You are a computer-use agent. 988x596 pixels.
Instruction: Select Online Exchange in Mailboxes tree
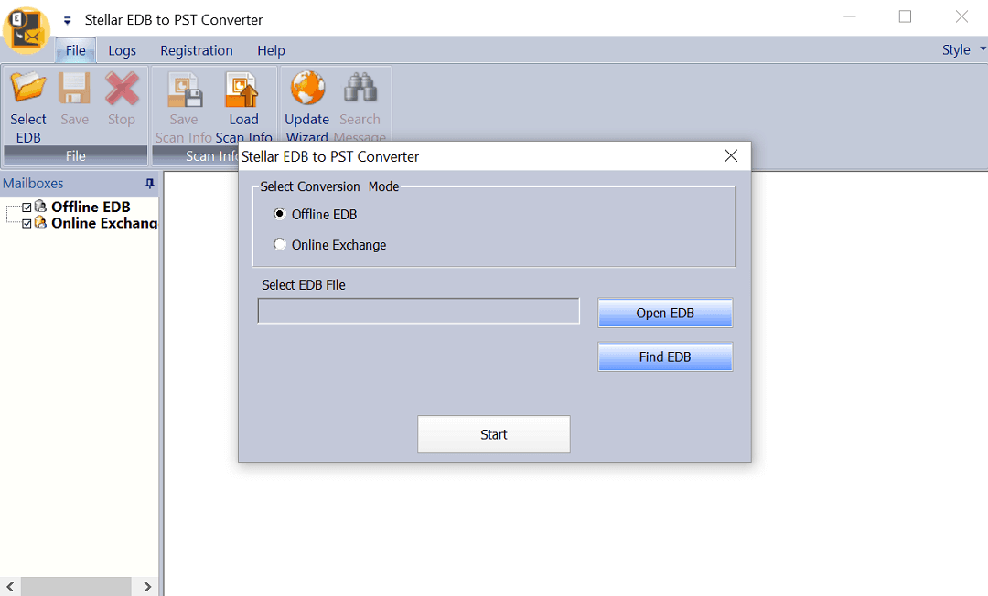click(104, 223)
